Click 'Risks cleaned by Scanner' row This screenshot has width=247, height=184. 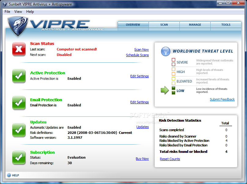[x=194, y=136]
